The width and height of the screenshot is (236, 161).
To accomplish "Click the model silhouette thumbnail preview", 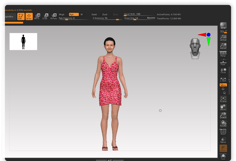I will (23, 42).
